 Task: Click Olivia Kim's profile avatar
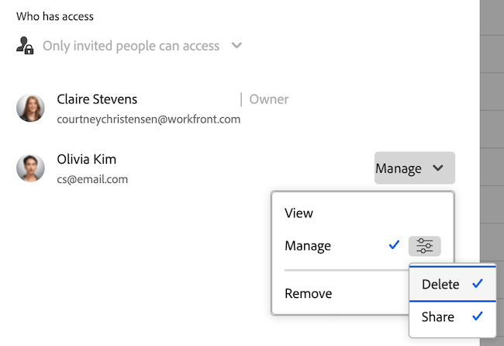point(30,168)
